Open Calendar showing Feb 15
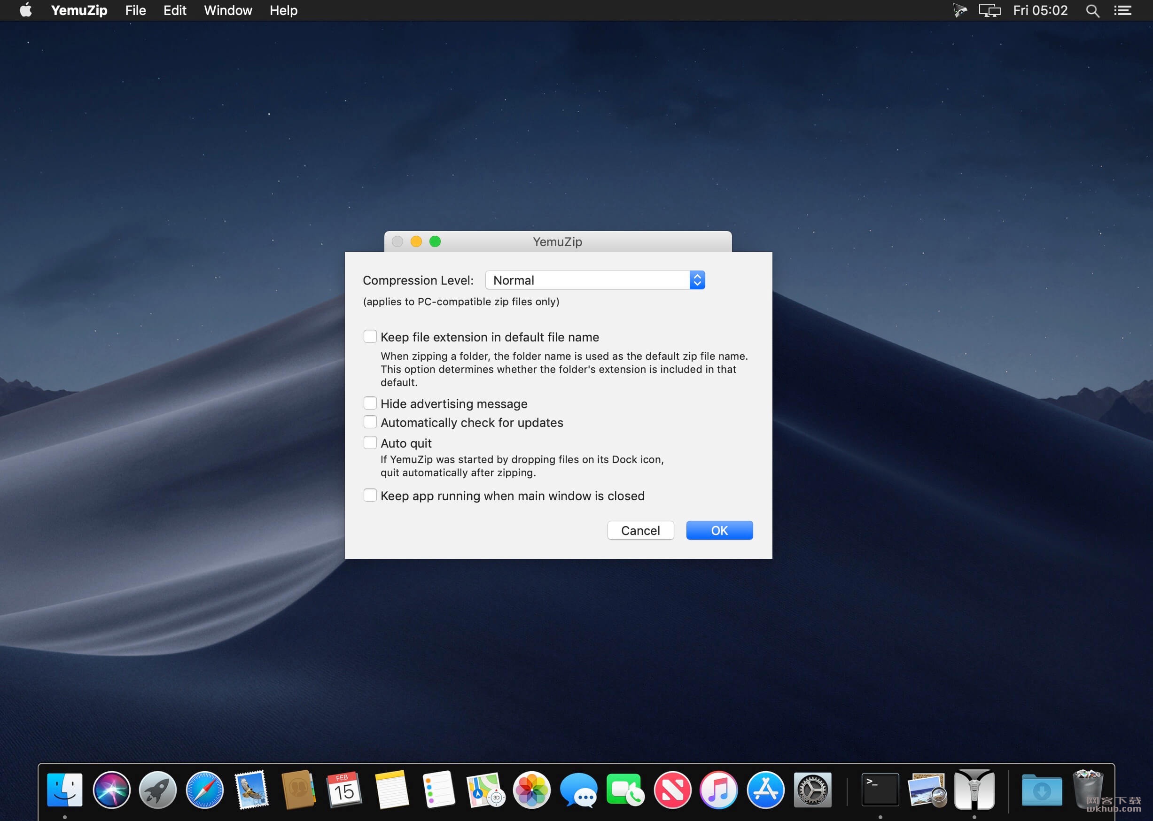This screenshot has width=1153, height=821. point(344,790)
